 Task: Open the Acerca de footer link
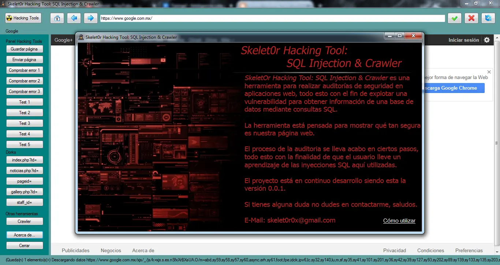(x=143, y=251)
